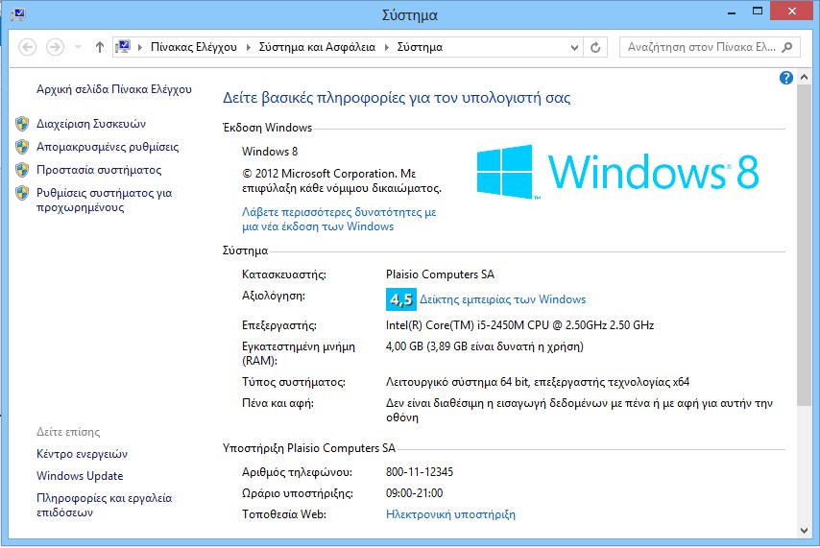Screen dimensions: 820x548
Task: Click the phone number 800-11-12345
Action: pos(420,472)
